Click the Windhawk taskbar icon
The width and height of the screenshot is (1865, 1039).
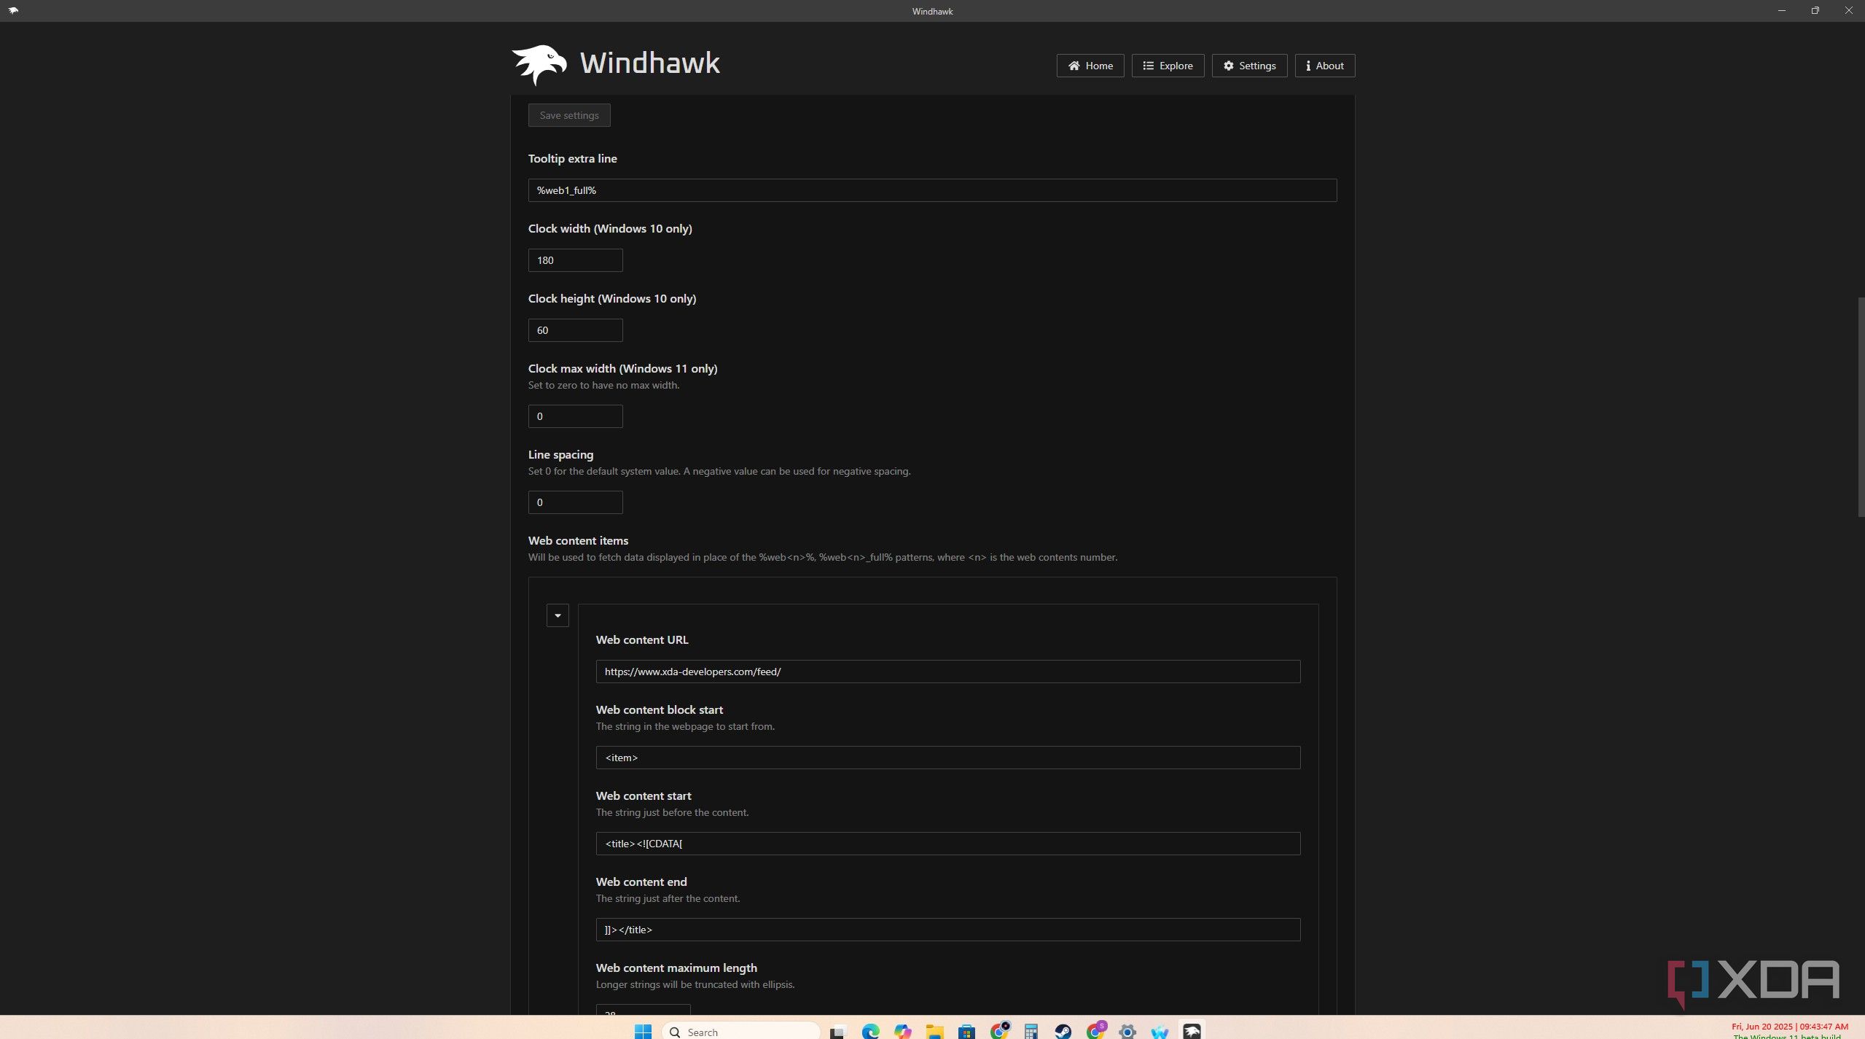tap(1192, 1031)
